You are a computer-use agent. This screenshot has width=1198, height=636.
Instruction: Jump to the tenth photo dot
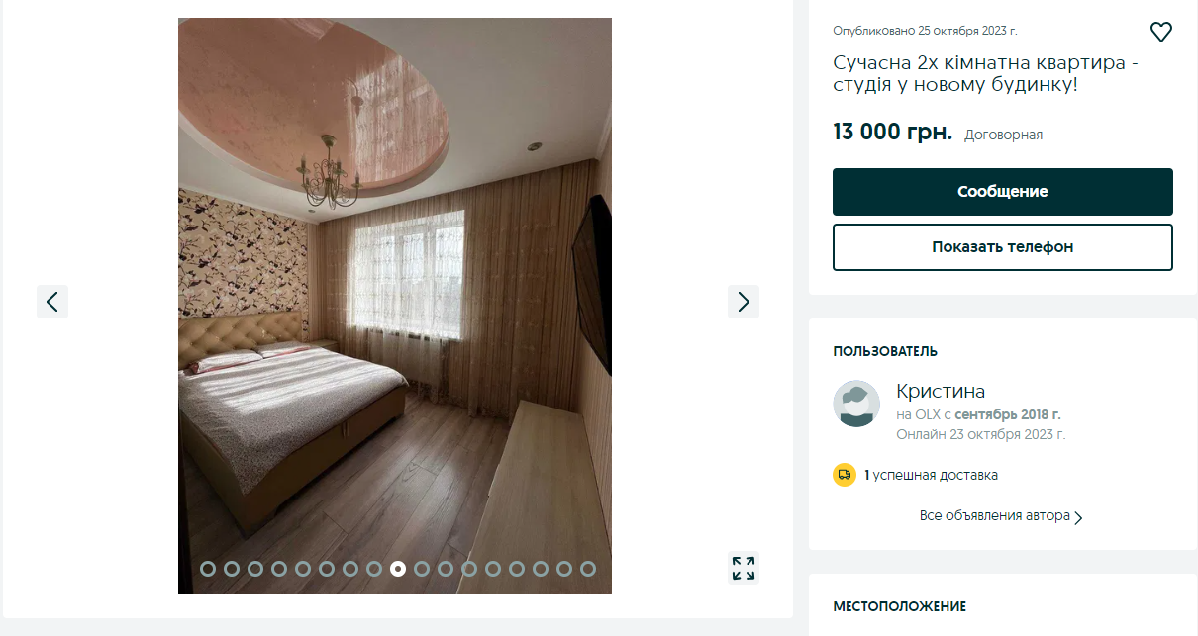click(x=422, y=569)
